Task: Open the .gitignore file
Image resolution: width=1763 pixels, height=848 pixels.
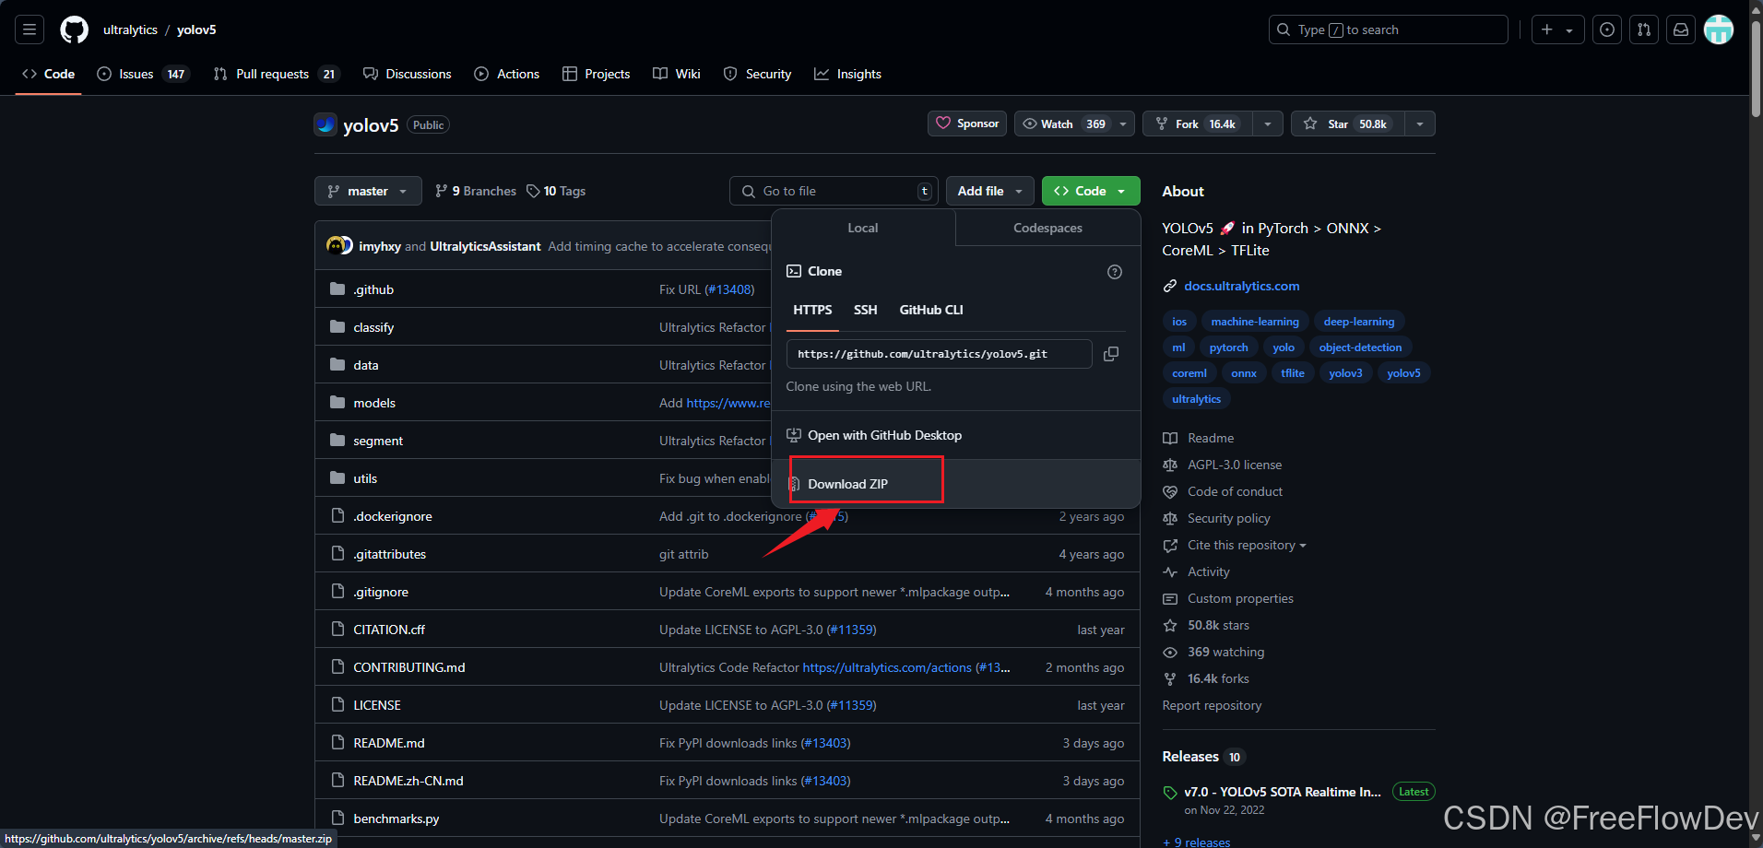Action: 381,592
